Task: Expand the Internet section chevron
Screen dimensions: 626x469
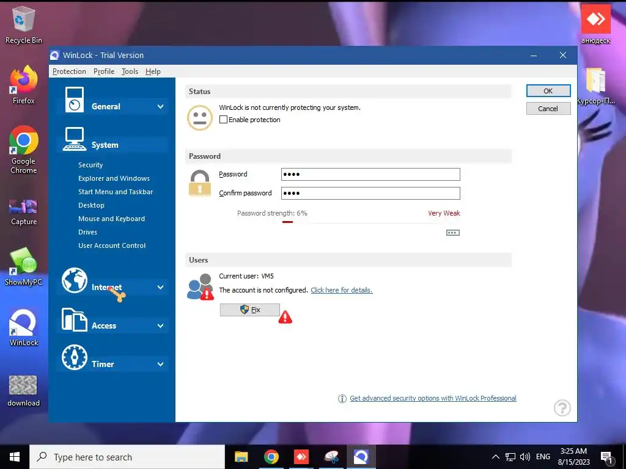Action: (161, 287)
